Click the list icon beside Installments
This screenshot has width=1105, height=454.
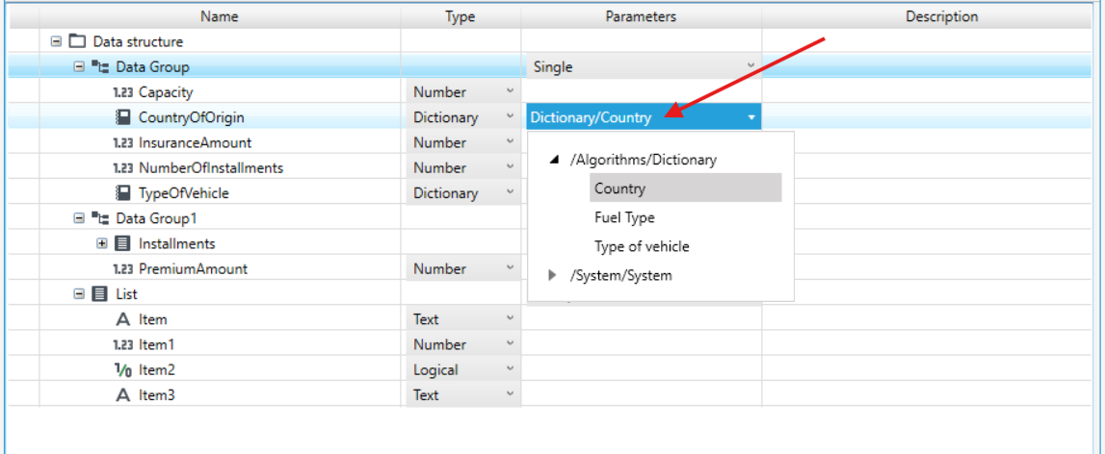tap(122, 243)
